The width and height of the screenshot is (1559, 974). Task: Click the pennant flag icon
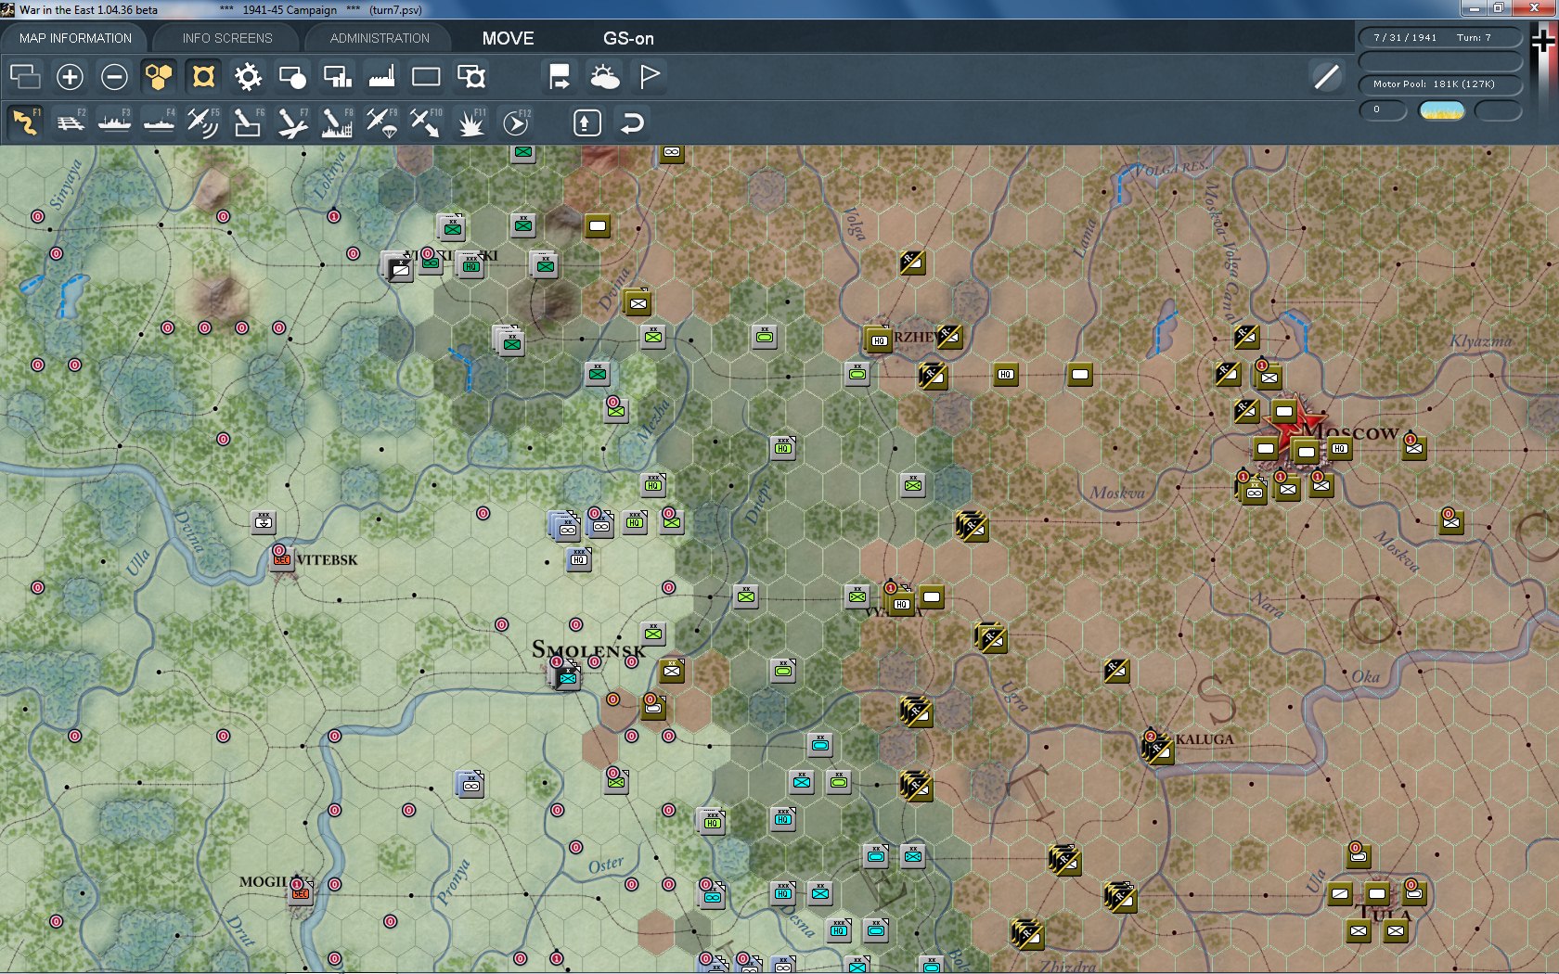tap(650, 76)
